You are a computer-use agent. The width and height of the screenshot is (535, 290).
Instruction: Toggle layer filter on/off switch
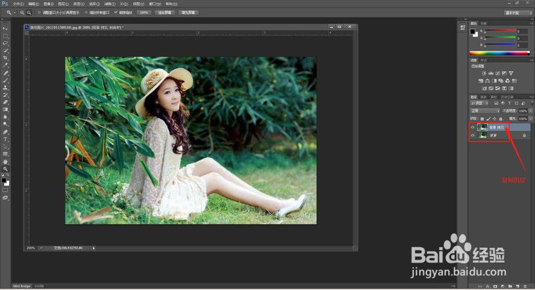pyautogui.click(x=532, y=103)
